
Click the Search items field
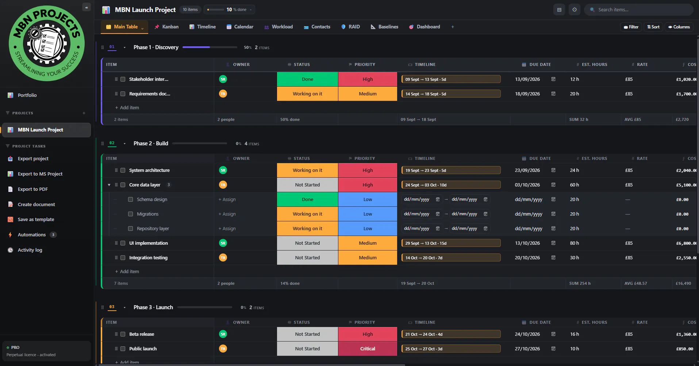(x=639, y=10)
